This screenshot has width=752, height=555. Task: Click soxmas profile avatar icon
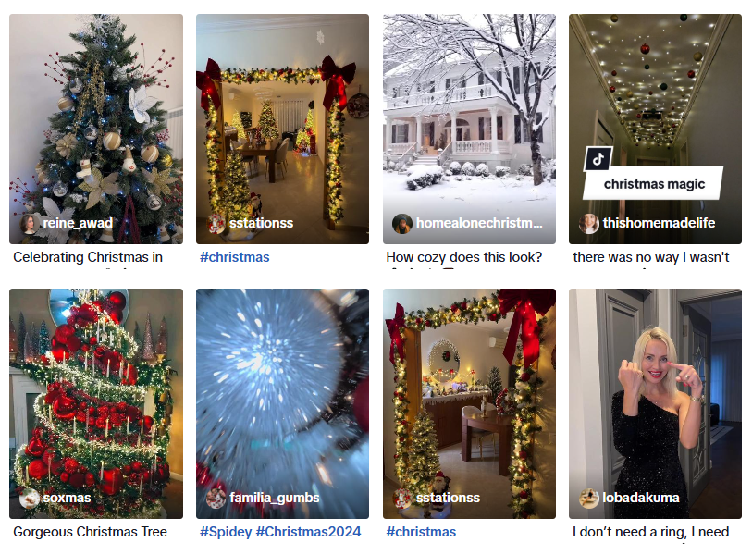[x=30, y=499]
